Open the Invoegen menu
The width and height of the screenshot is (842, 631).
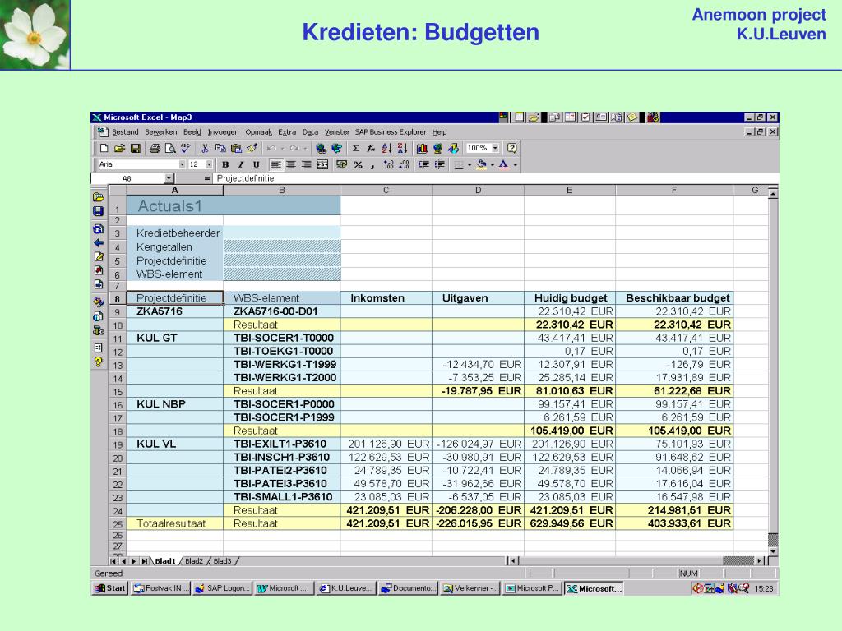point(223,132)
